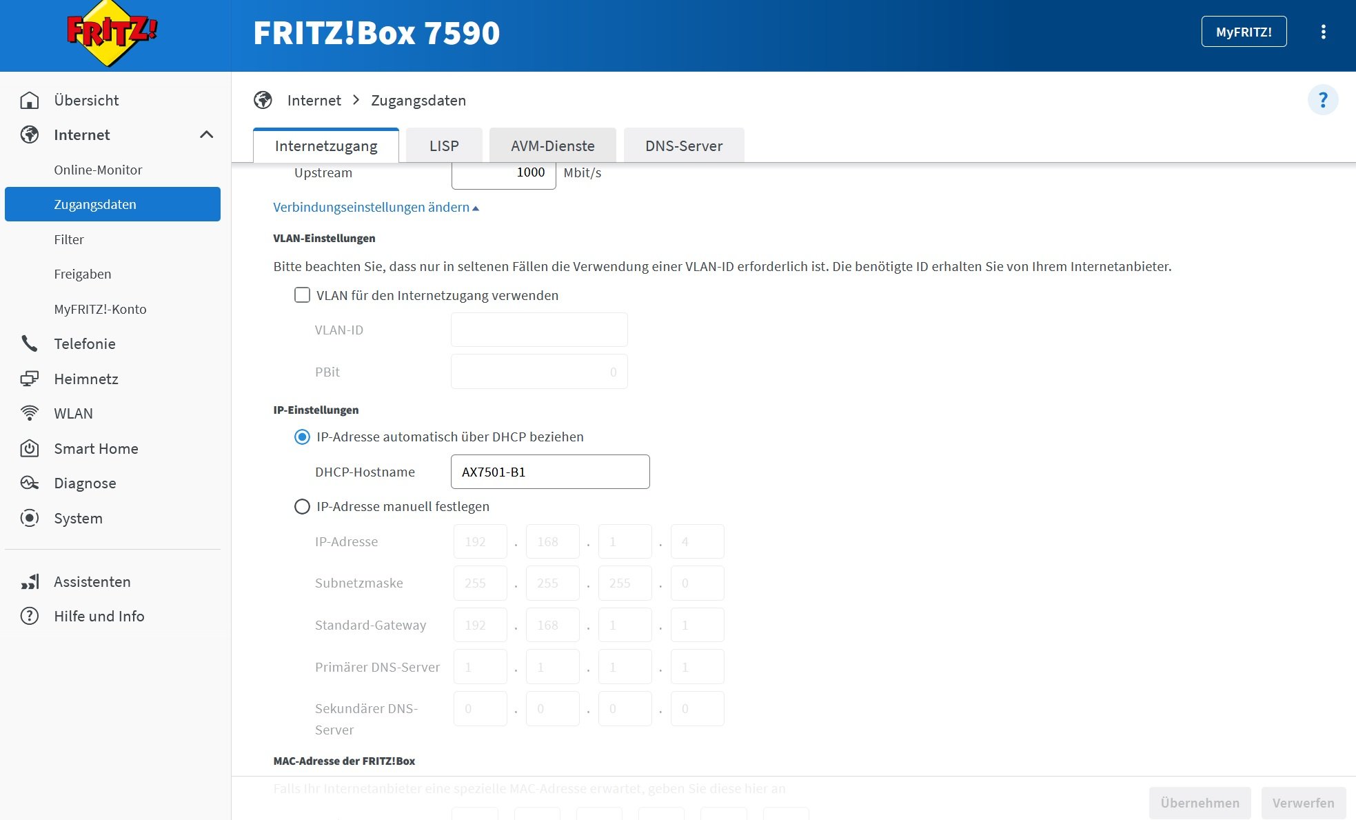Click the WLAN wifi icon

coord(30,413)
